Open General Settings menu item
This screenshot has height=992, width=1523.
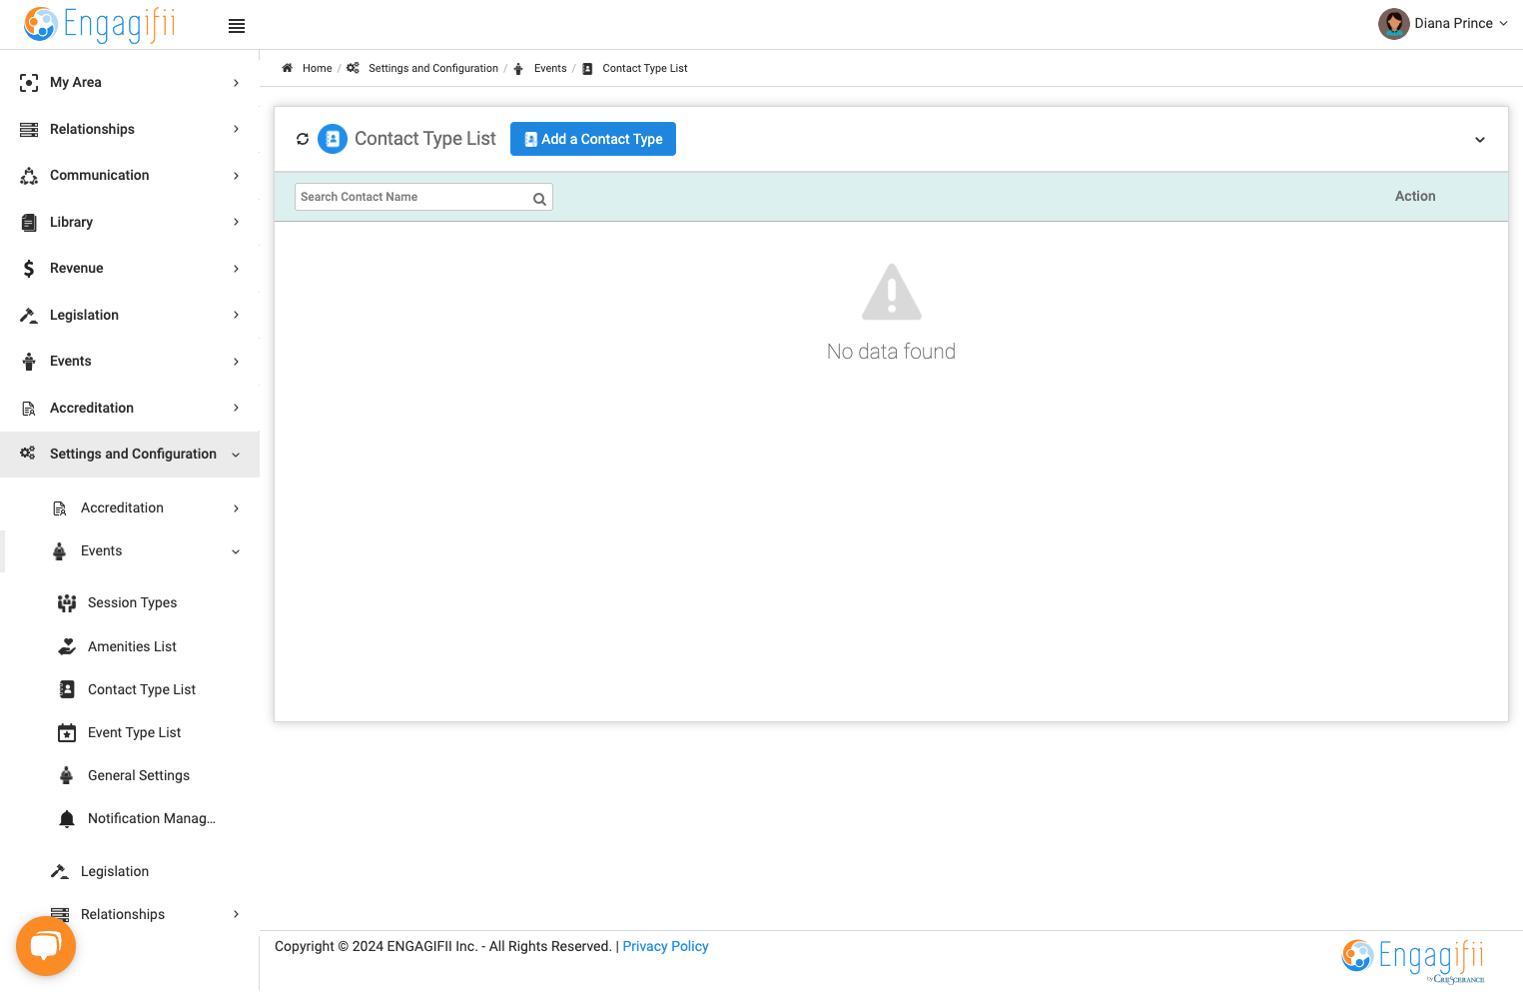click(x=139, y=775)
